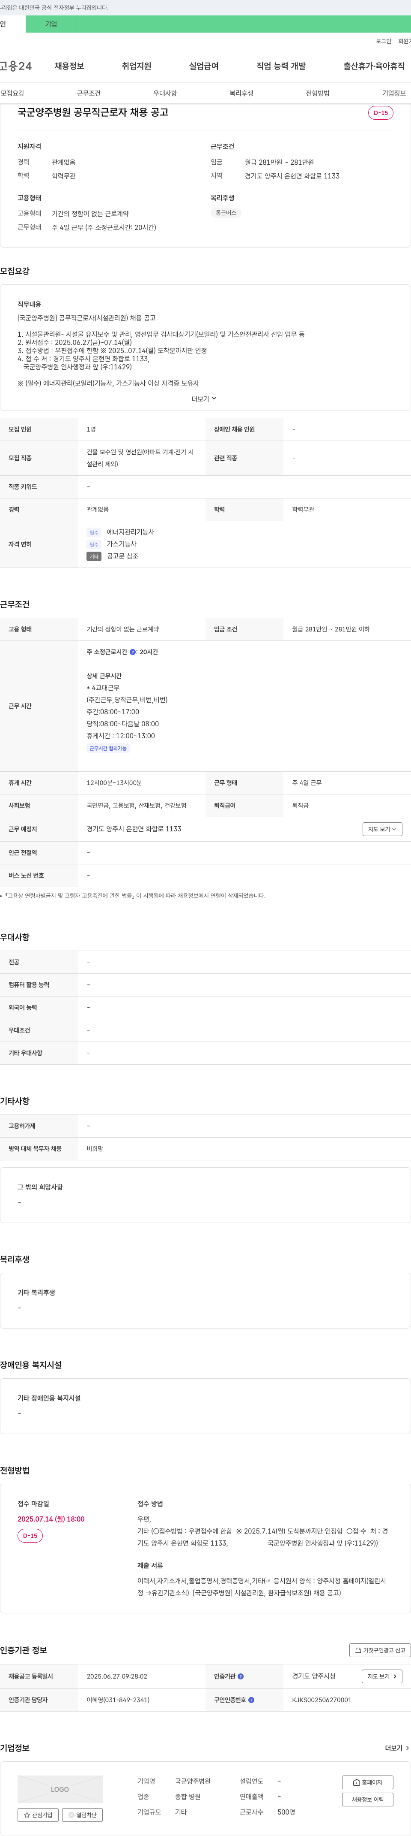The height and width of the screenshot is (1836, 411).
Task: Click the 비희망 value for 병역 대체 복무자 채용
Action: [x=95, y=1149]
